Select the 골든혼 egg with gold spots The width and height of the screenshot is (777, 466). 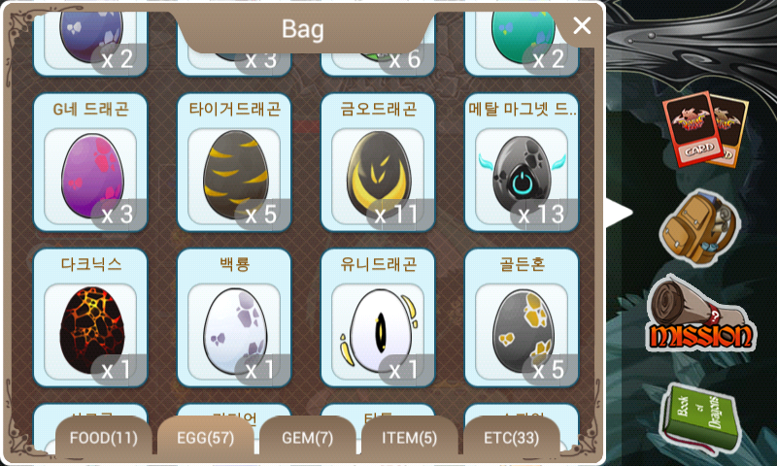[x=522, y=317]
